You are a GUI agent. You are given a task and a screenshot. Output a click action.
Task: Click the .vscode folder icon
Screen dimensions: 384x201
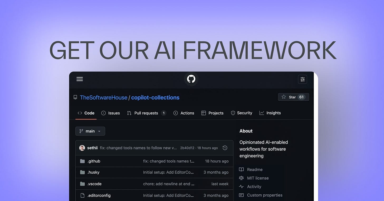click(82, 184)
